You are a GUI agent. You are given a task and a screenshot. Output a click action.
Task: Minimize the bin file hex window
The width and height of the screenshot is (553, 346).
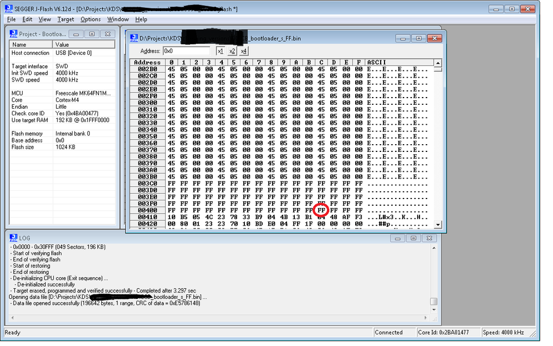[x=403, y=38]
